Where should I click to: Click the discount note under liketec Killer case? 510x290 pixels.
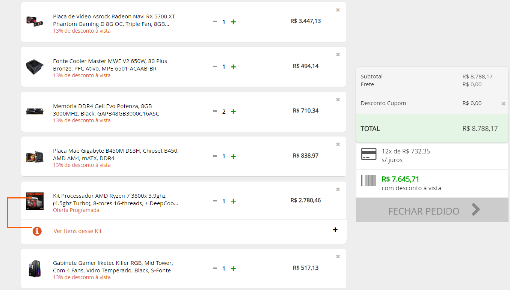(82, 278)
